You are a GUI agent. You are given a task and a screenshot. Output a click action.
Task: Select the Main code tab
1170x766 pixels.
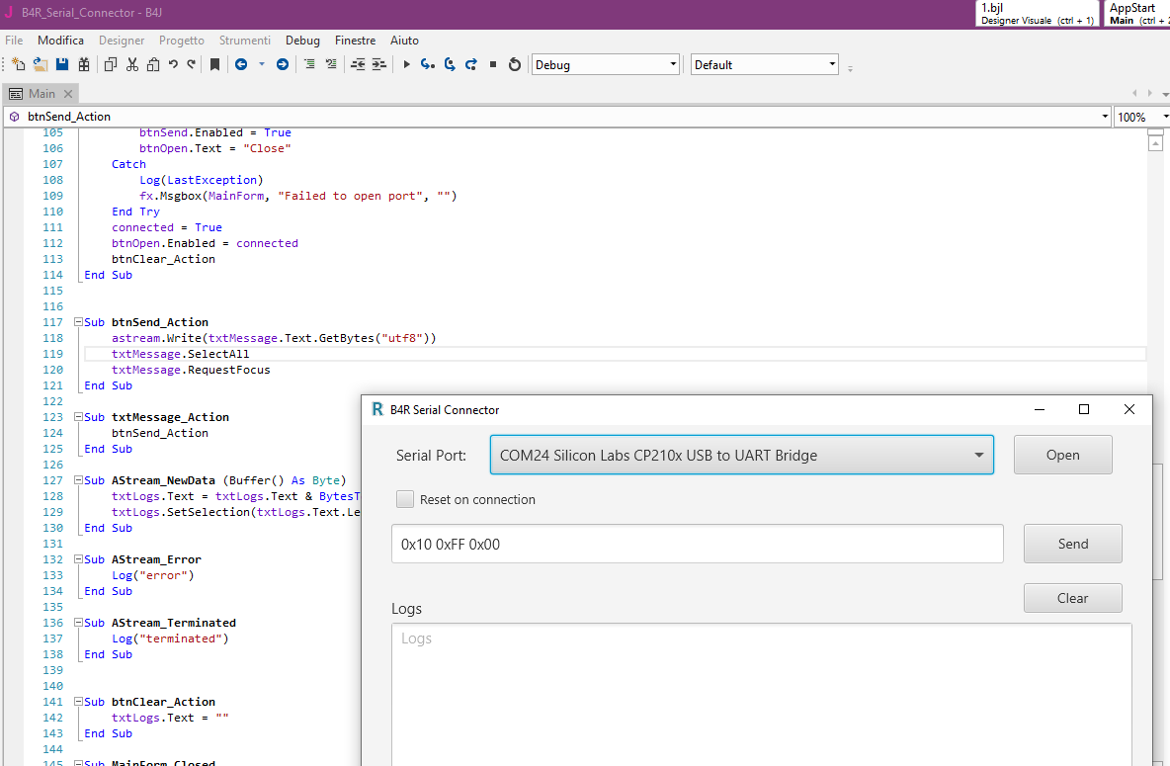click(x=42, y=93)
